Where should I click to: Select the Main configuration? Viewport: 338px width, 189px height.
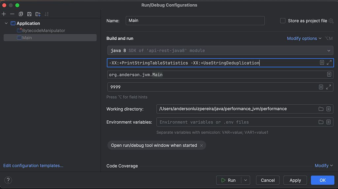tap(50, 38)
